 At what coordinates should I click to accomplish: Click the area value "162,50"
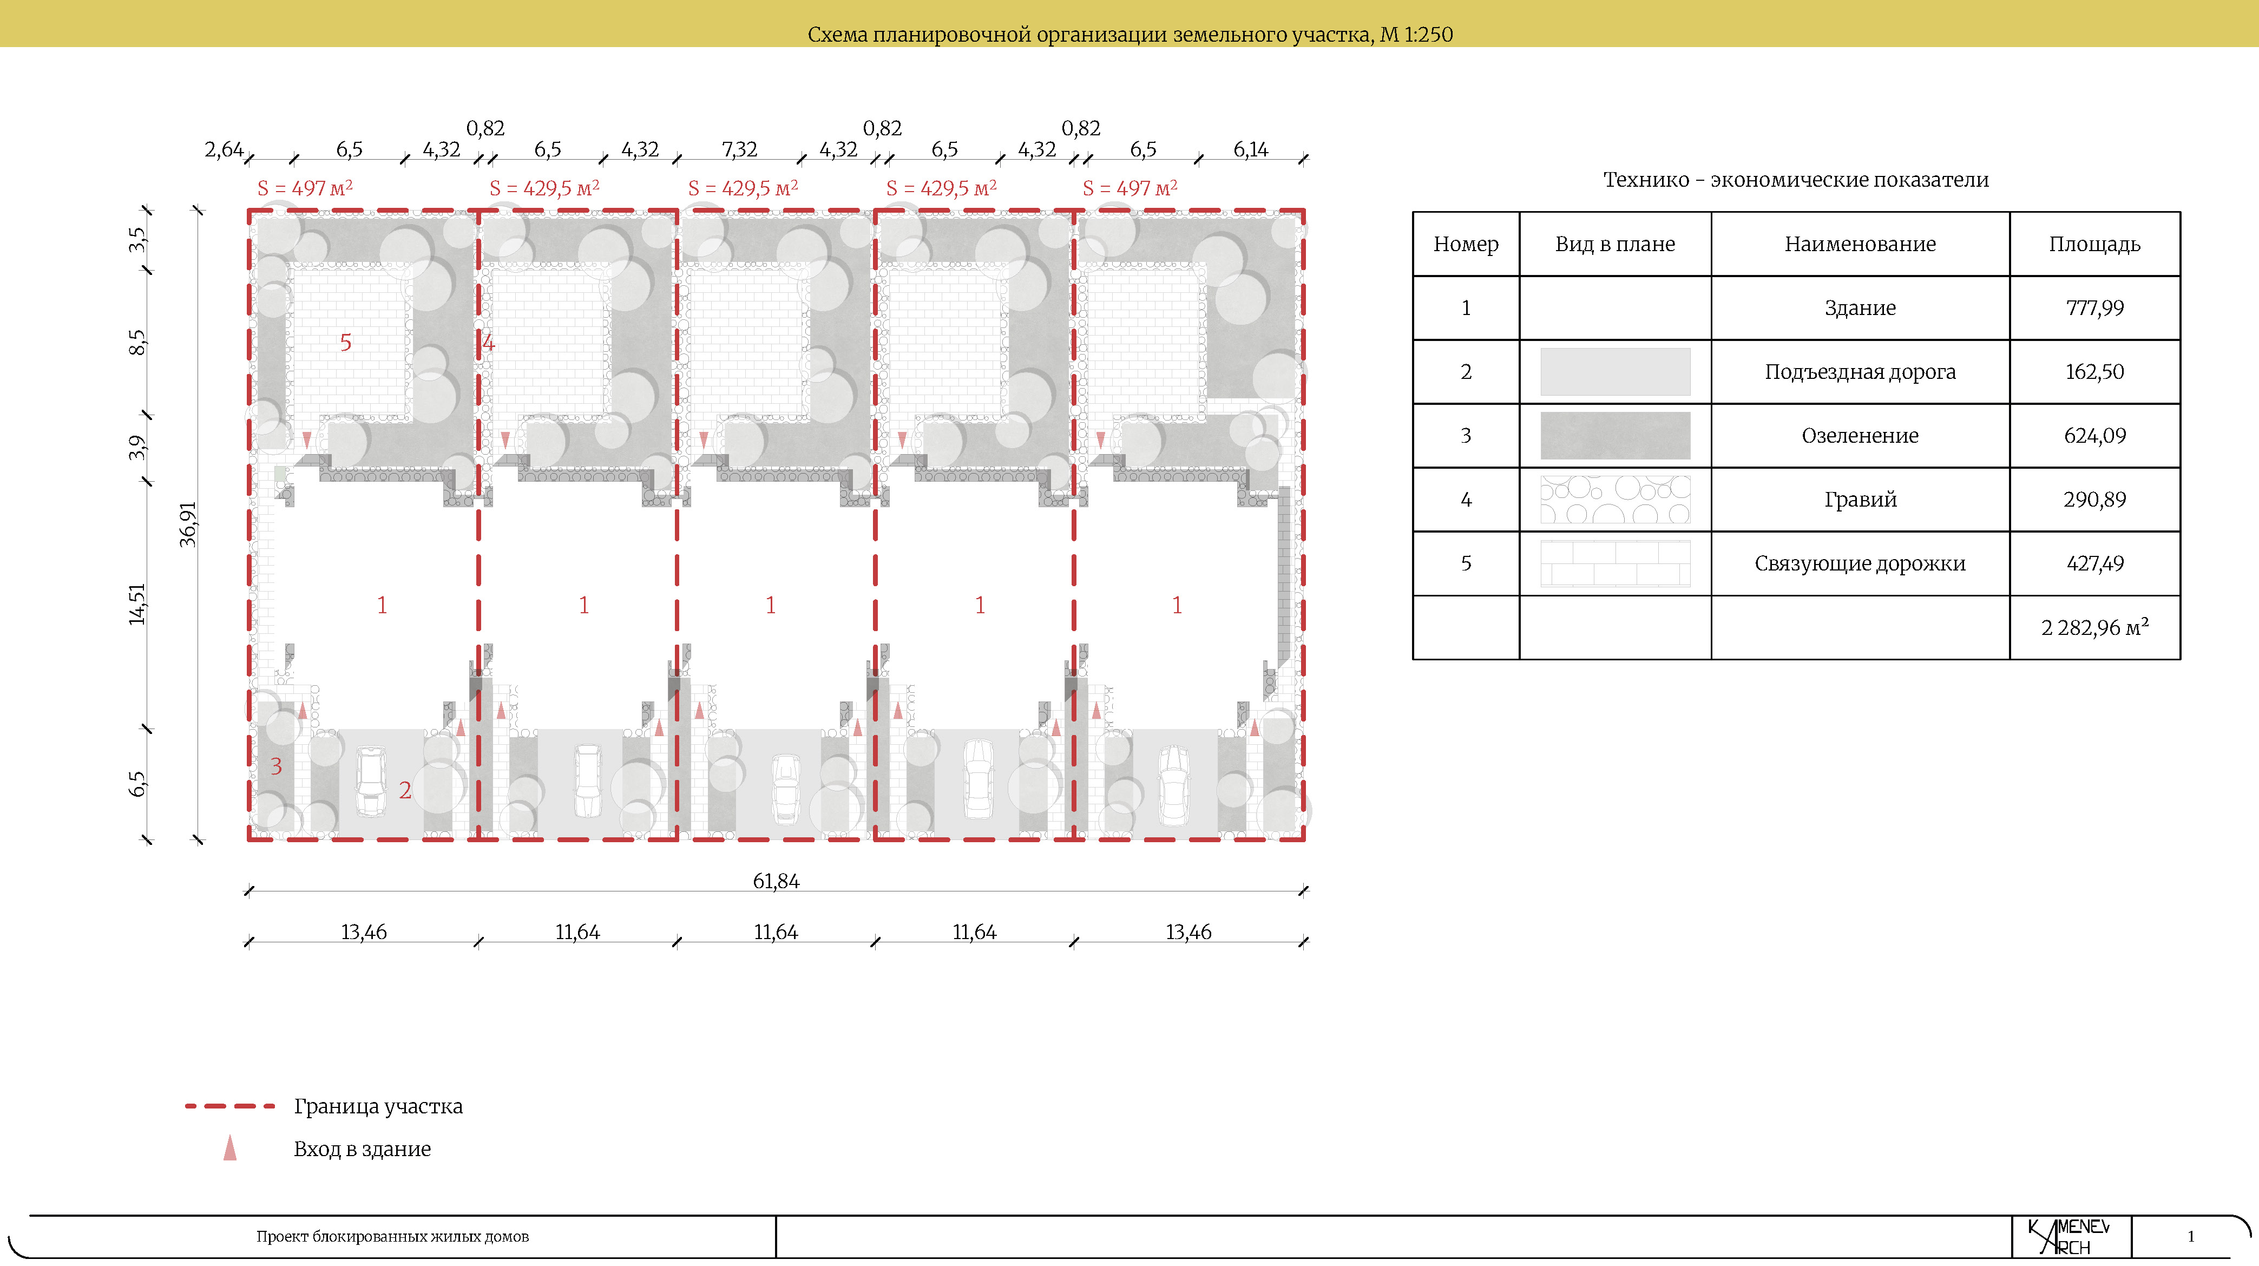pyautogui.click(x=2094, y=372)
